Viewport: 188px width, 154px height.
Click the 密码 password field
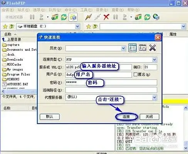click(x=111, y=82)
